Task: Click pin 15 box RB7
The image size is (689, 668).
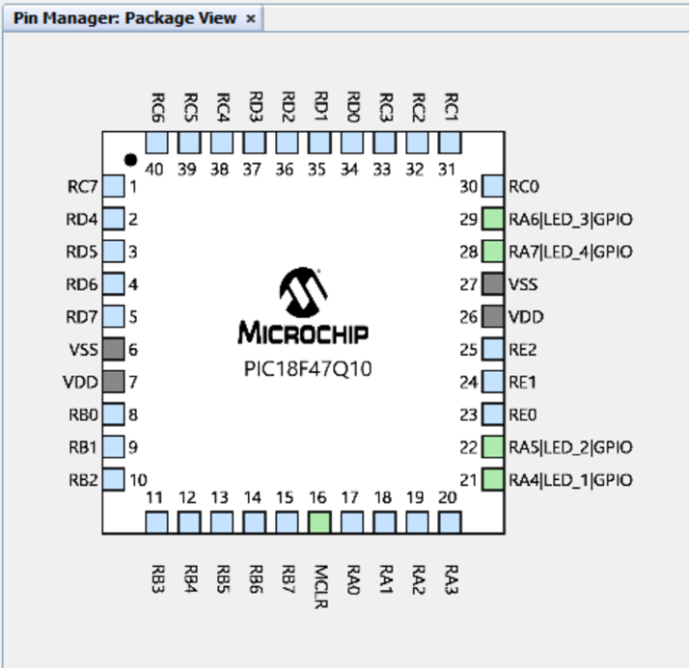Action: tap(287, 522)
